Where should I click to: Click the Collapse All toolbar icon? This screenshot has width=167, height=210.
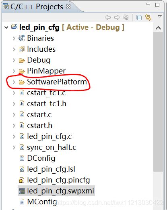(x=139, y=18)
